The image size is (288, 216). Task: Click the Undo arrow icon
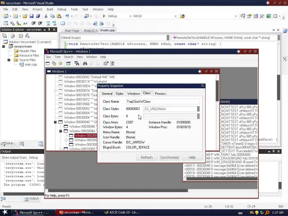[67, 16]
